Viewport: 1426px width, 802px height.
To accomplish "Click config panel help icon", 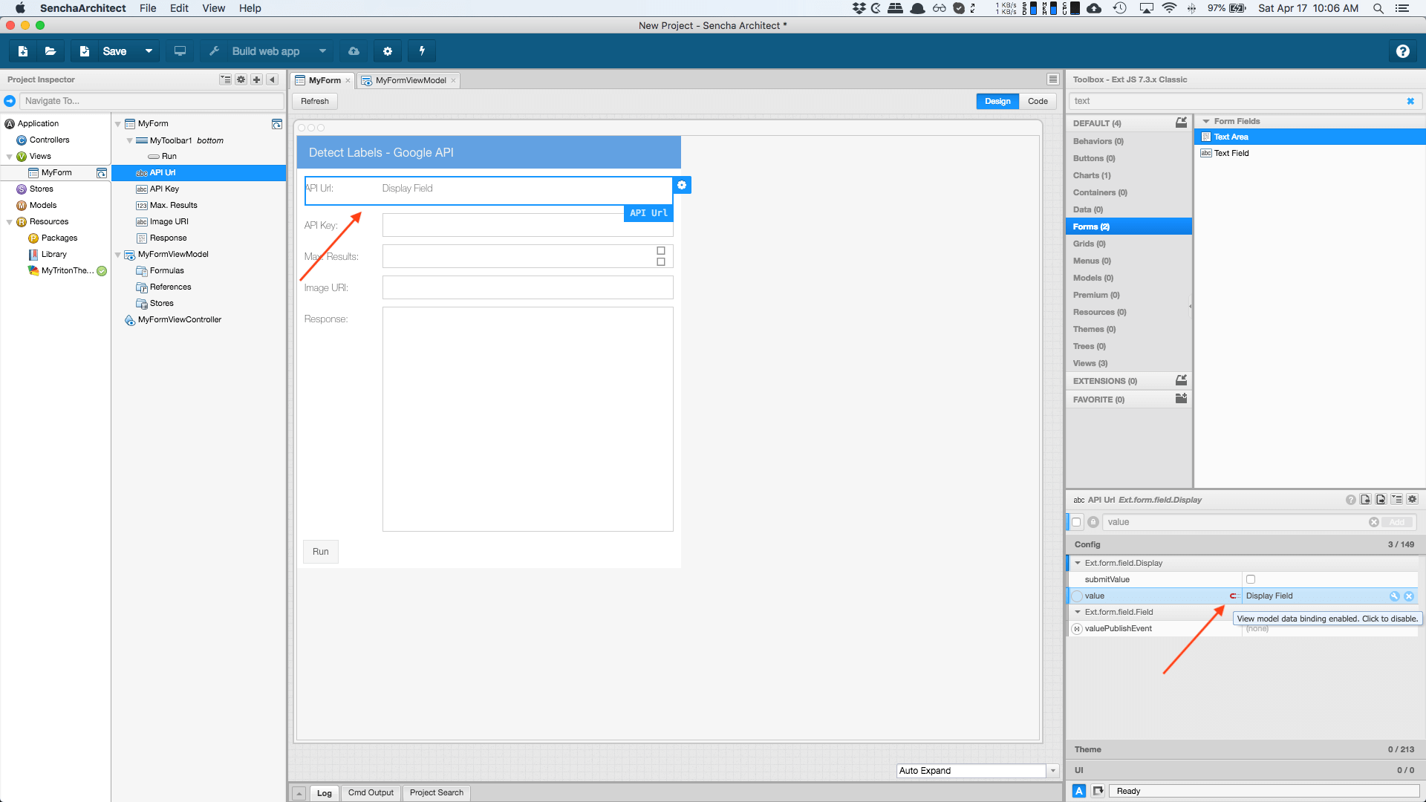I will (1350, 500).
